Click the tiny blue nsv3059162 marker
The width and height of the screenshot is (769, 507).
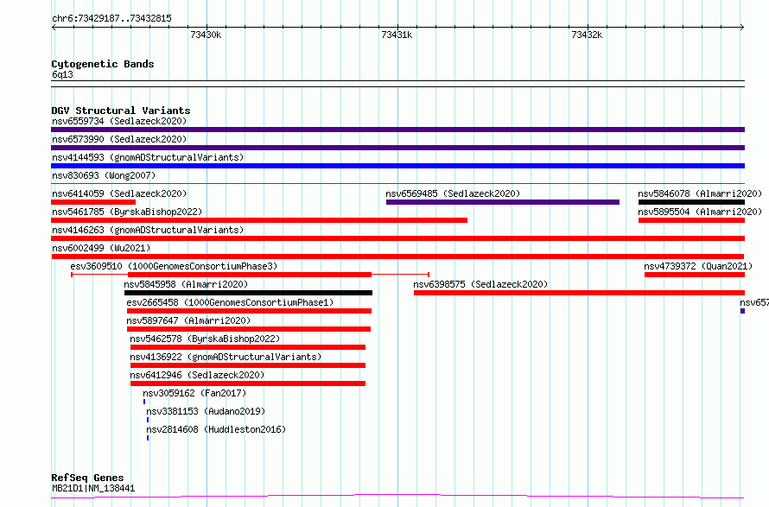(144, 402)
